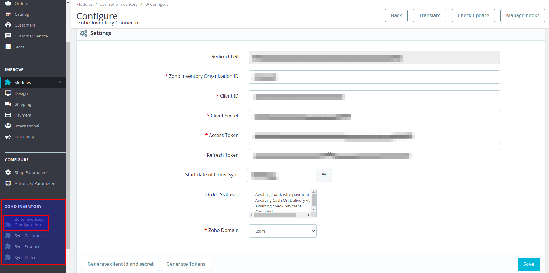Click the International globe icon
Screen dimensions: 549x273
tap(8, 126)
